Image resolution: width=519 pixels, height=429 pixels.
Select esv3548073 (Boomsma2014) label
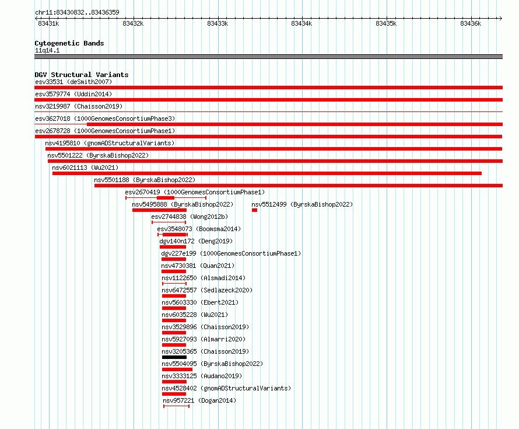199,229
